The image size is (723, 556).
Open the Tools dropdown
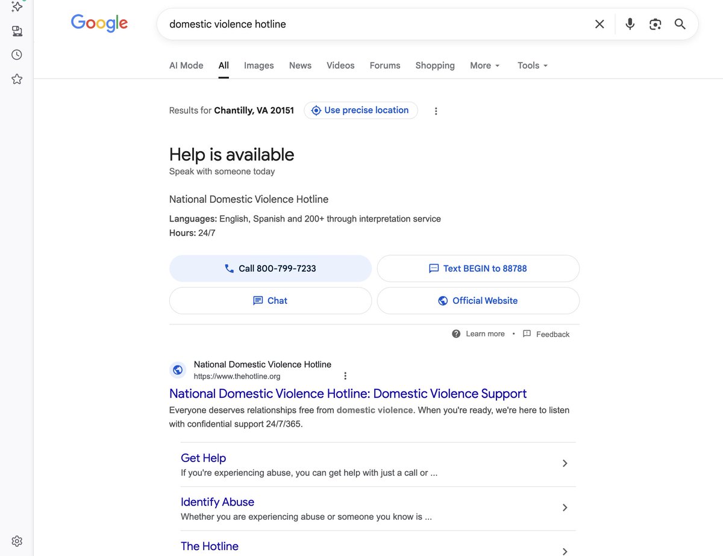(533, 66)
